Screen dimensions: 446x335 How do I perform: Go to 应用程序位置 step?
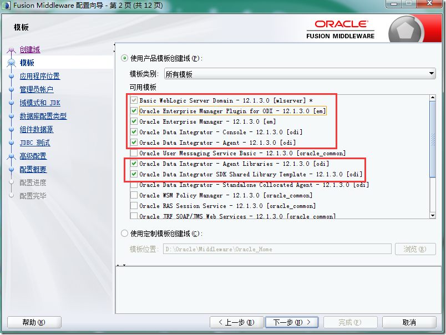pos(40,76)
